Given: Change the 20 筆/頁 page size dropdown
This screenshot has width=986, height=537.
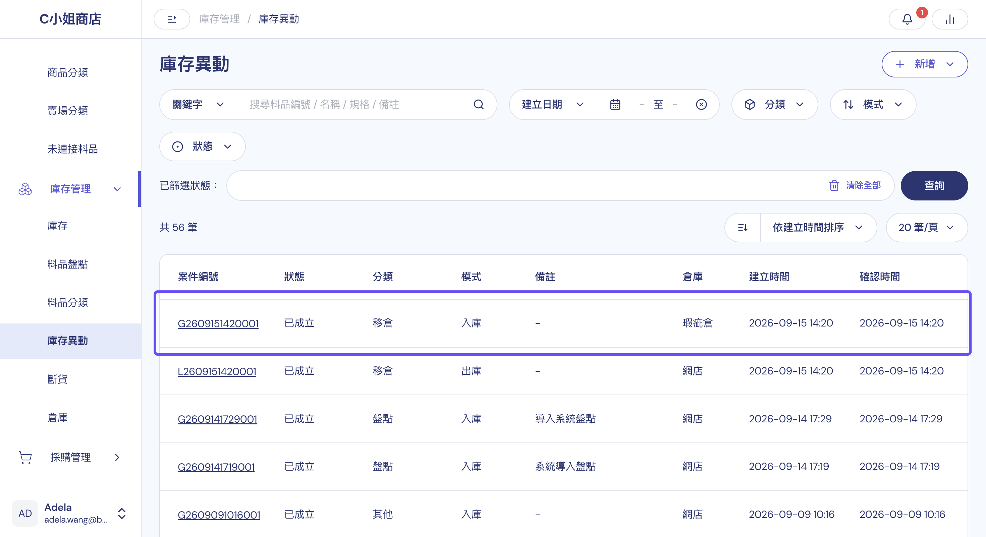Looking at the screenshot, I should pos(927,228).
